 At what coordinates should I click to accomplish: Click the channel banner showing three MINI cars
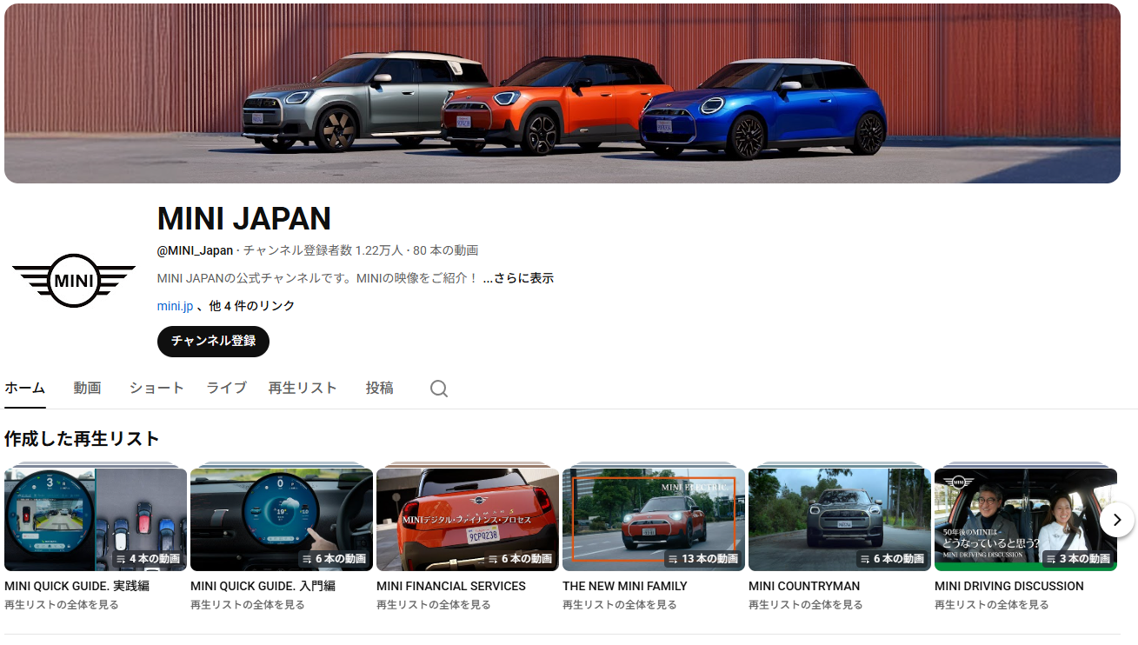pos(569,92)
